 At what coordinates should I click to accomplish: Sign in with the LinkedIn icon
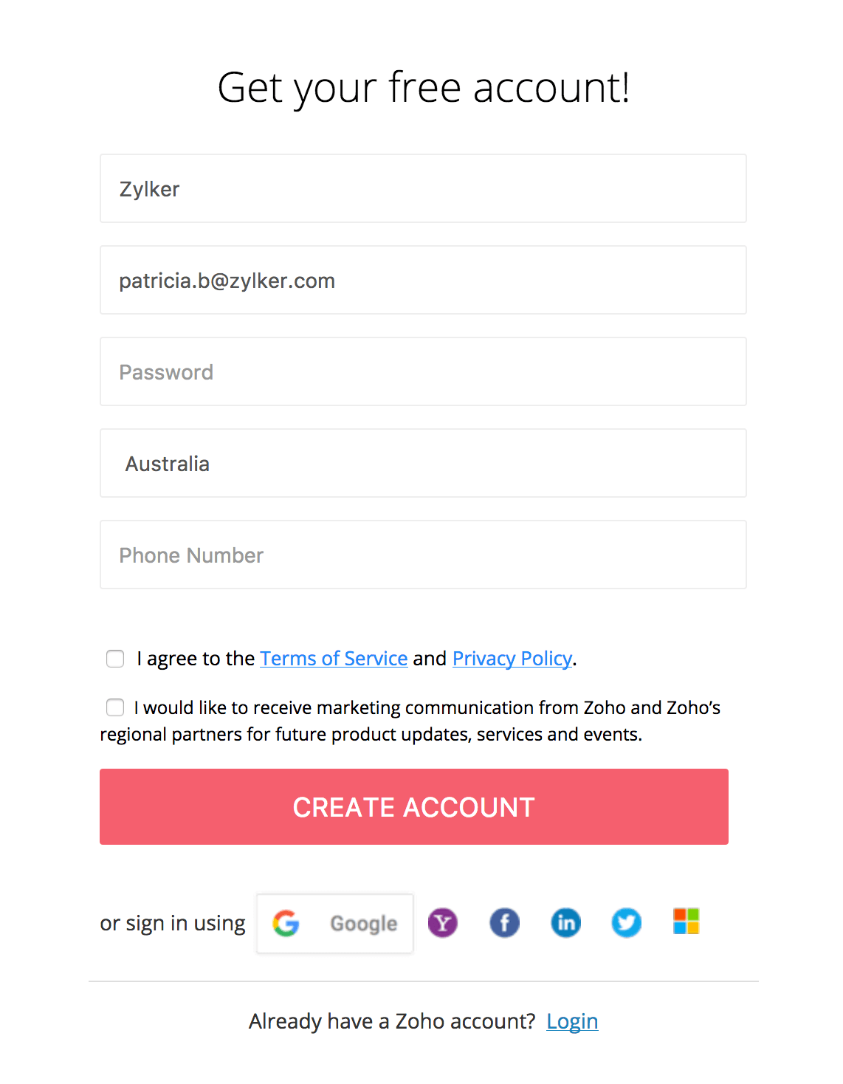click(x=566, y=923)
